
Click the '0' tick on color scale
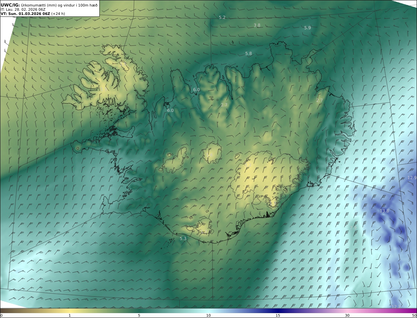(1, 315)
